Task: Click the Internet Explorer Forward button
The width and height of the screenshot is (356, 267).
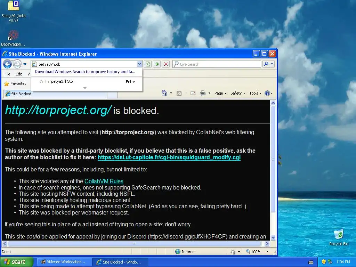Action: click(x=17, y=64)
